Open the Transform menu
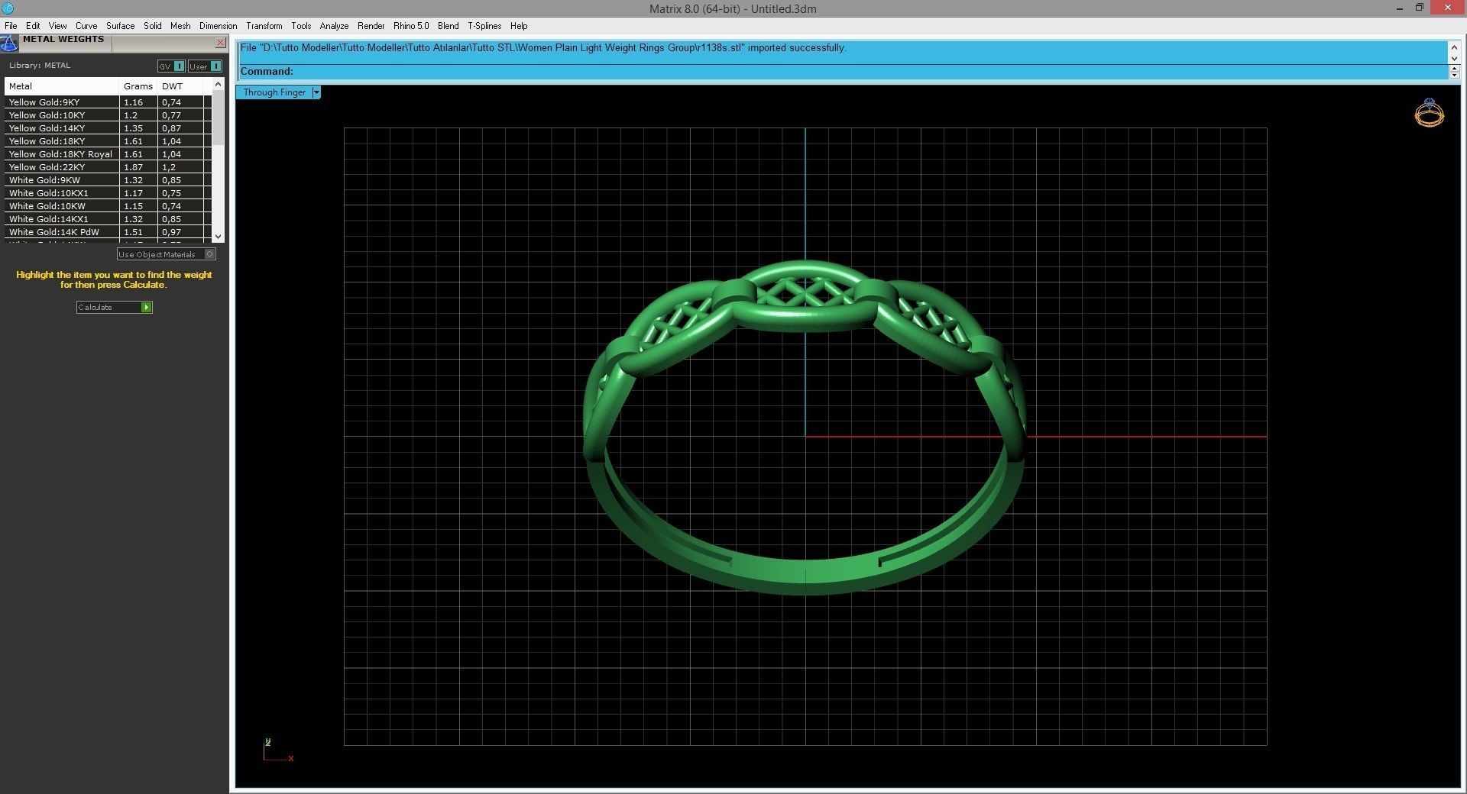 tap(264, 26)
